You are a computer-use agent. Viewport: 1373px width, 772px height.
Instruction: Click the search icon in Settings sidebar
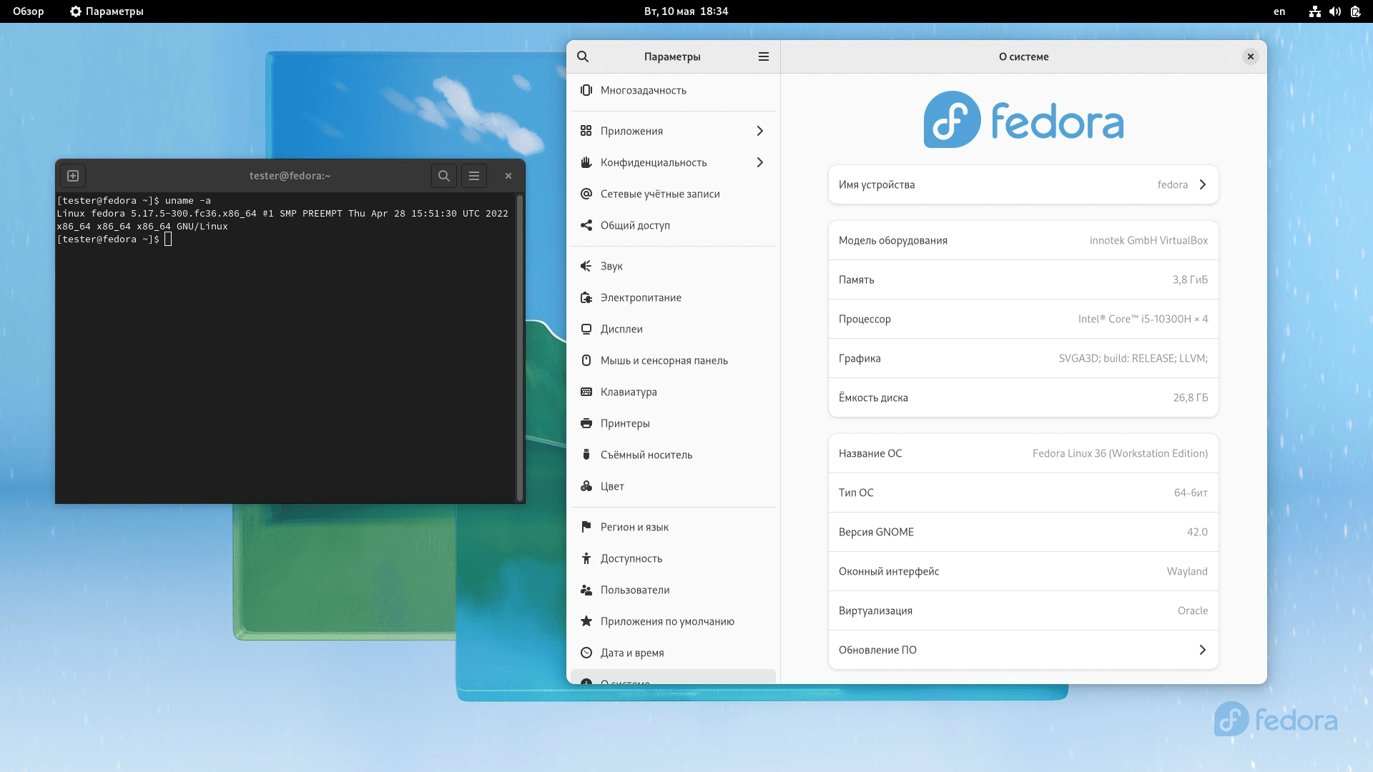583,56
